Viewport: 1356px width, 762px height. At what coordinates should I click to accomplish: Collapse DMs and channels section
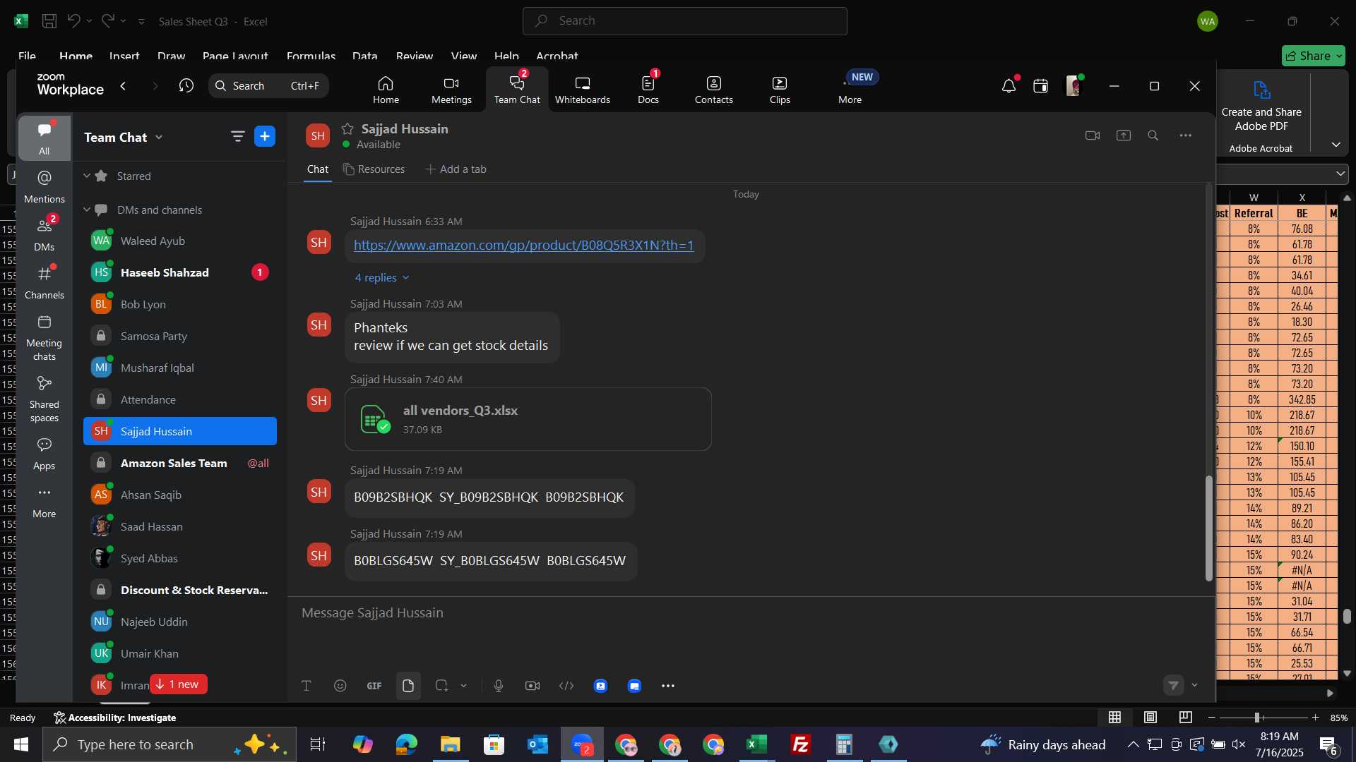coord(87,210)
